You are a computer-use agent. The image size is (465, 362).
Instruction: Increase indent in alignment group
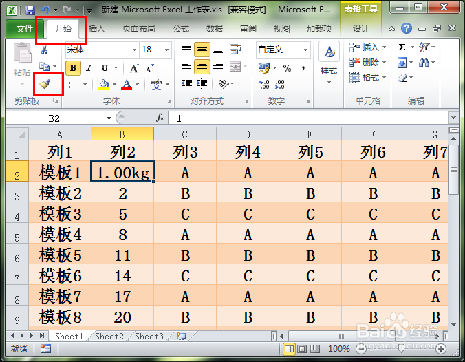point(202,84)
